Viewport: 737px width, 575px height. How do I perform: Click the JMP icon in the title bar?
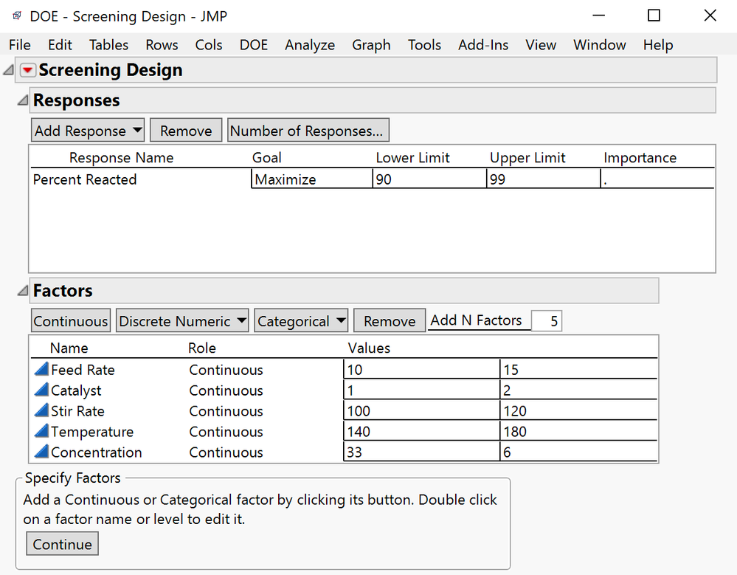coord(16,15)
